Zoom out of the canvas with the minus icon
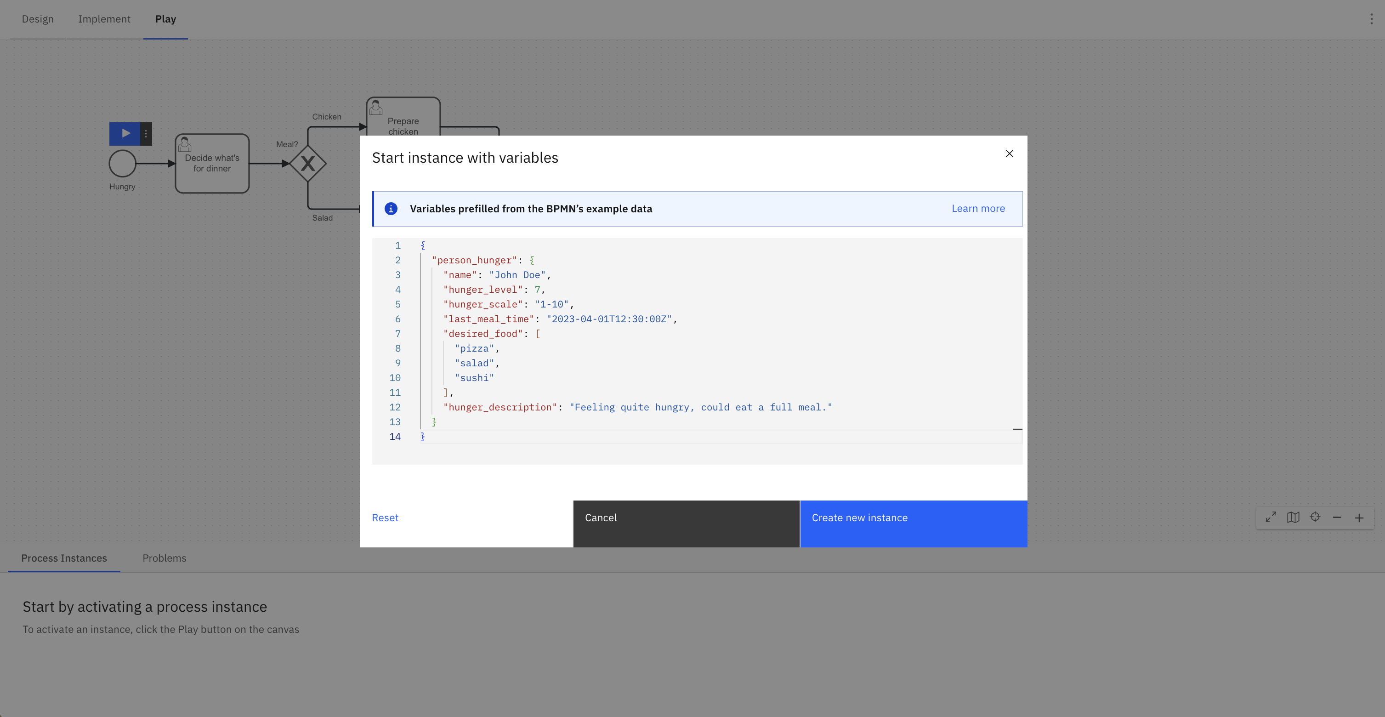Viewport: 1385px width, 717px height. pyautogui.click(x=1337, y=518)
